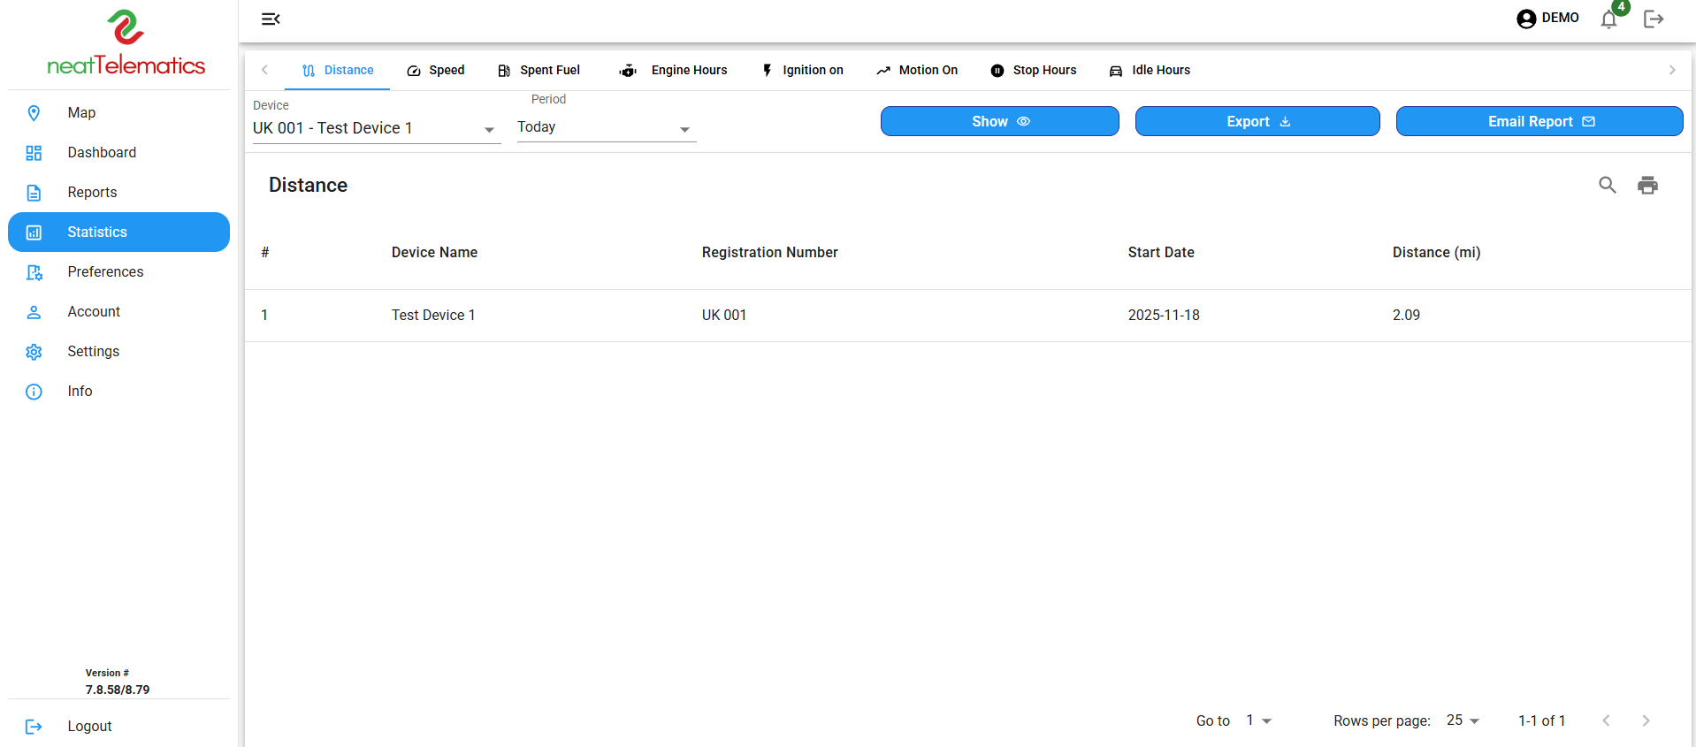Click sign-out icon in top bar
This screenshot has height=747, width=1696.
(1654, 19)
